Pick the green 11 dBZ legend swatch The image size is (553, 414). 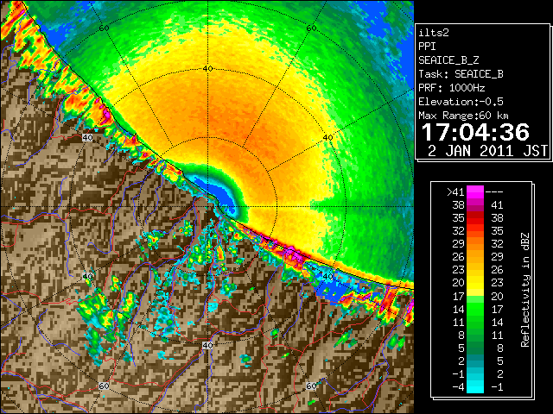click(x=475, y=322)
